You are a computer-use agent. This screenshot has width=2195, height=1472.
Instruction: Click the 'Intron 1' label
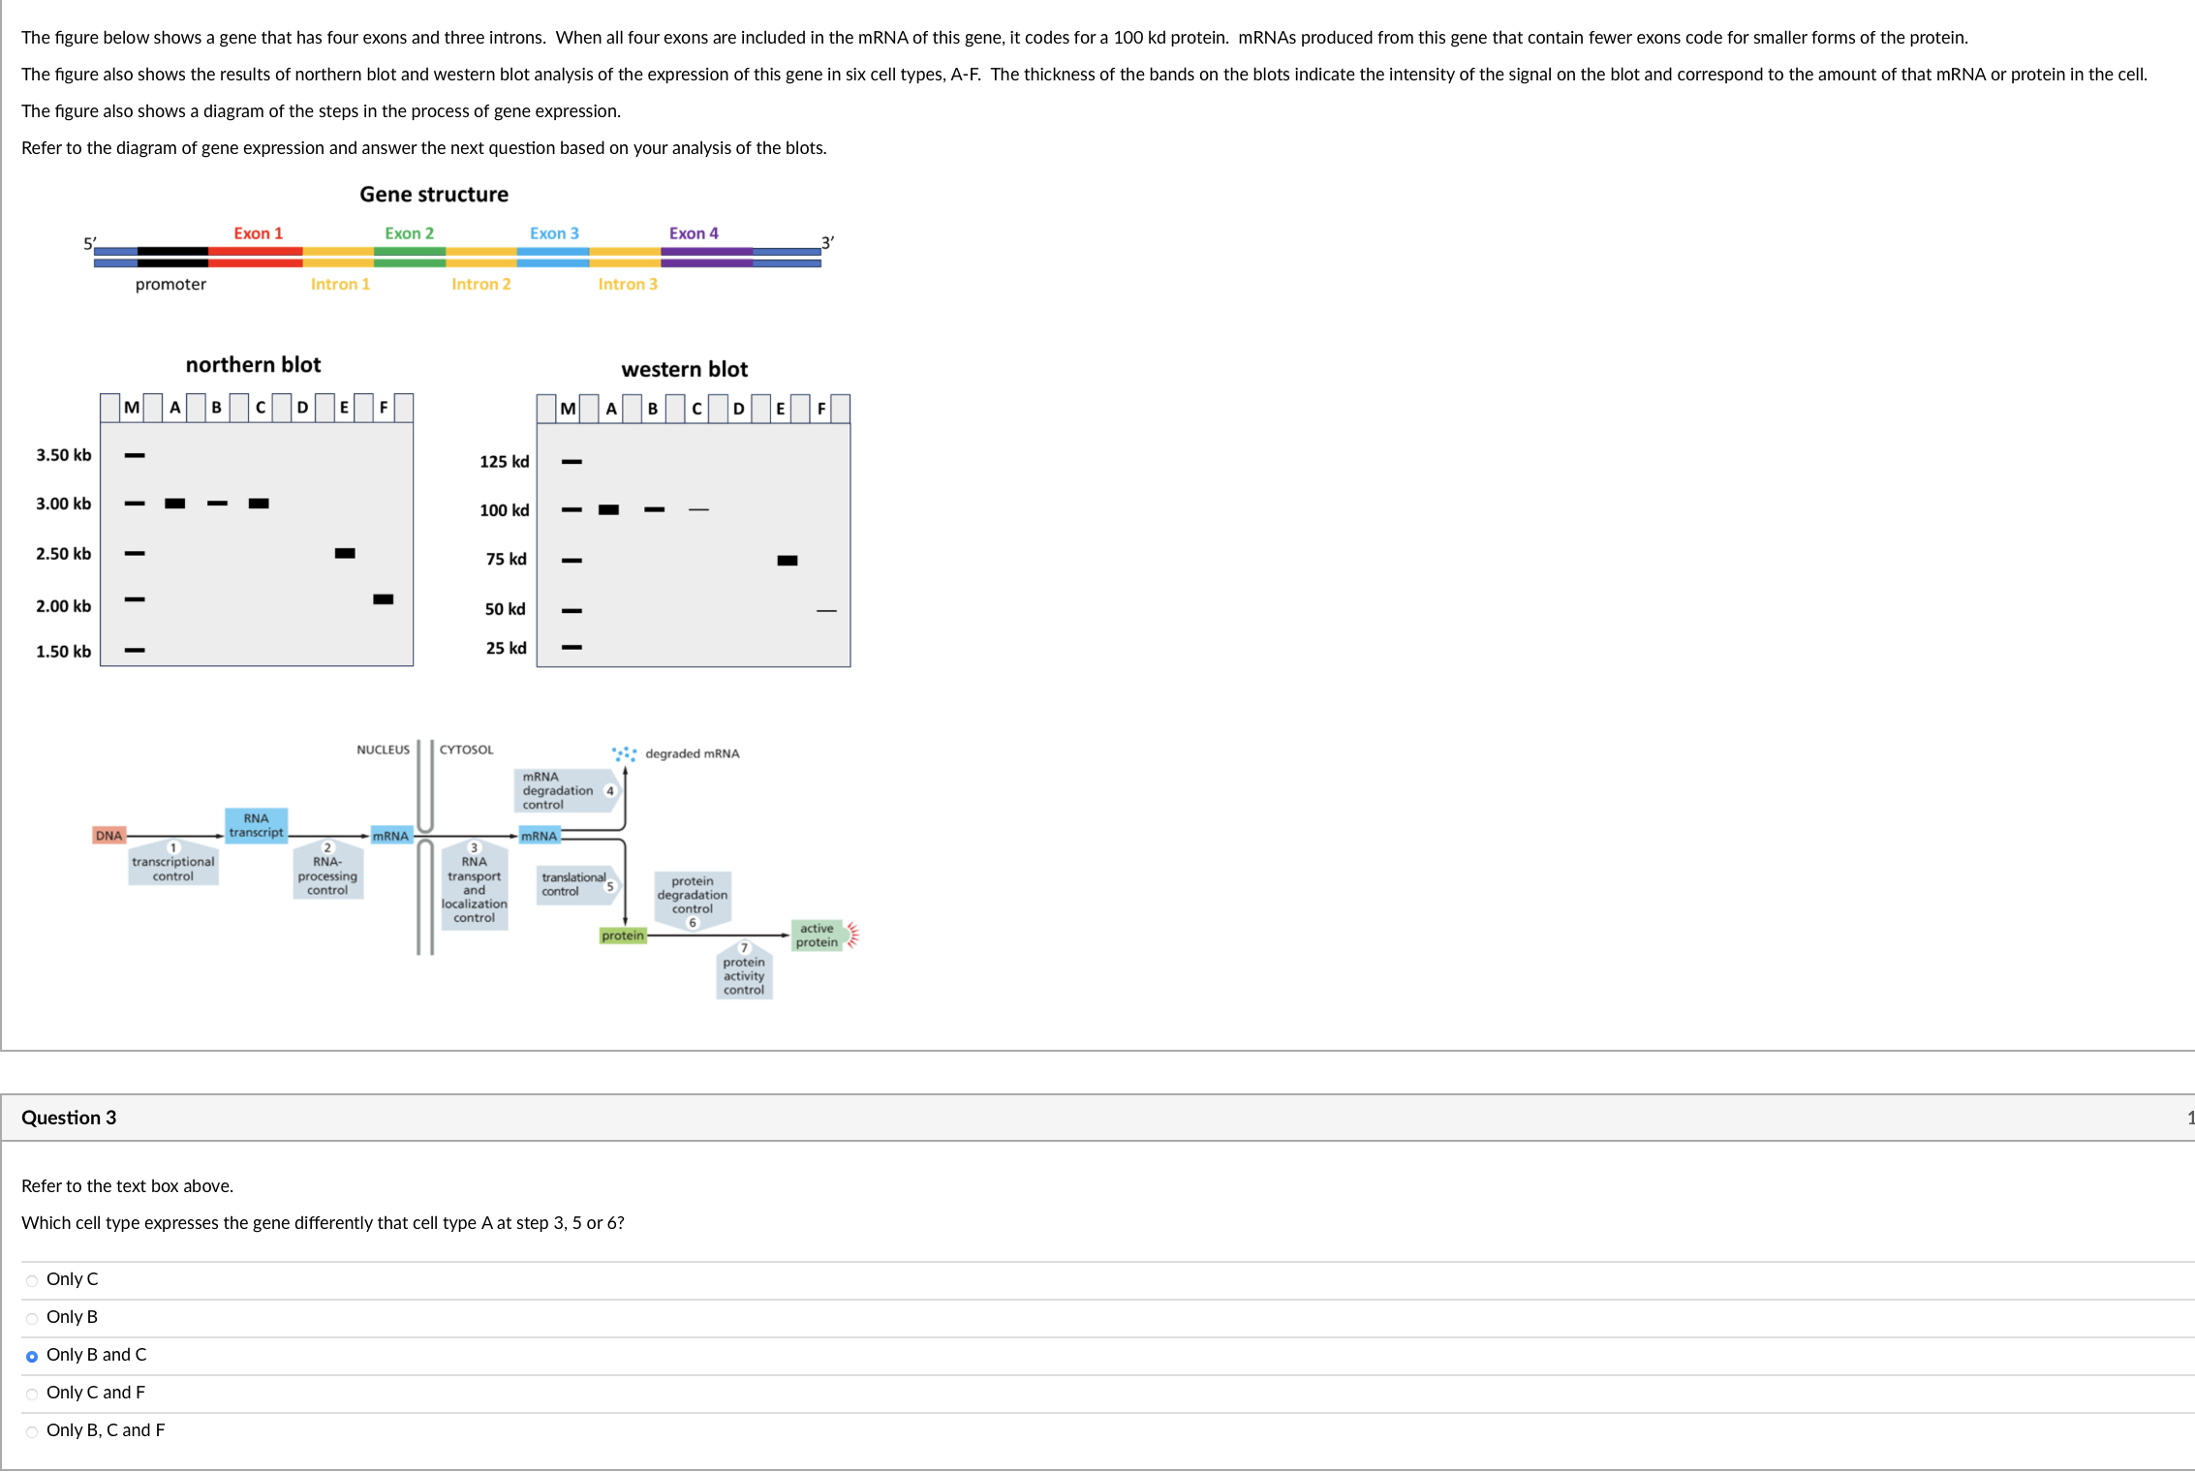point(340,284)
